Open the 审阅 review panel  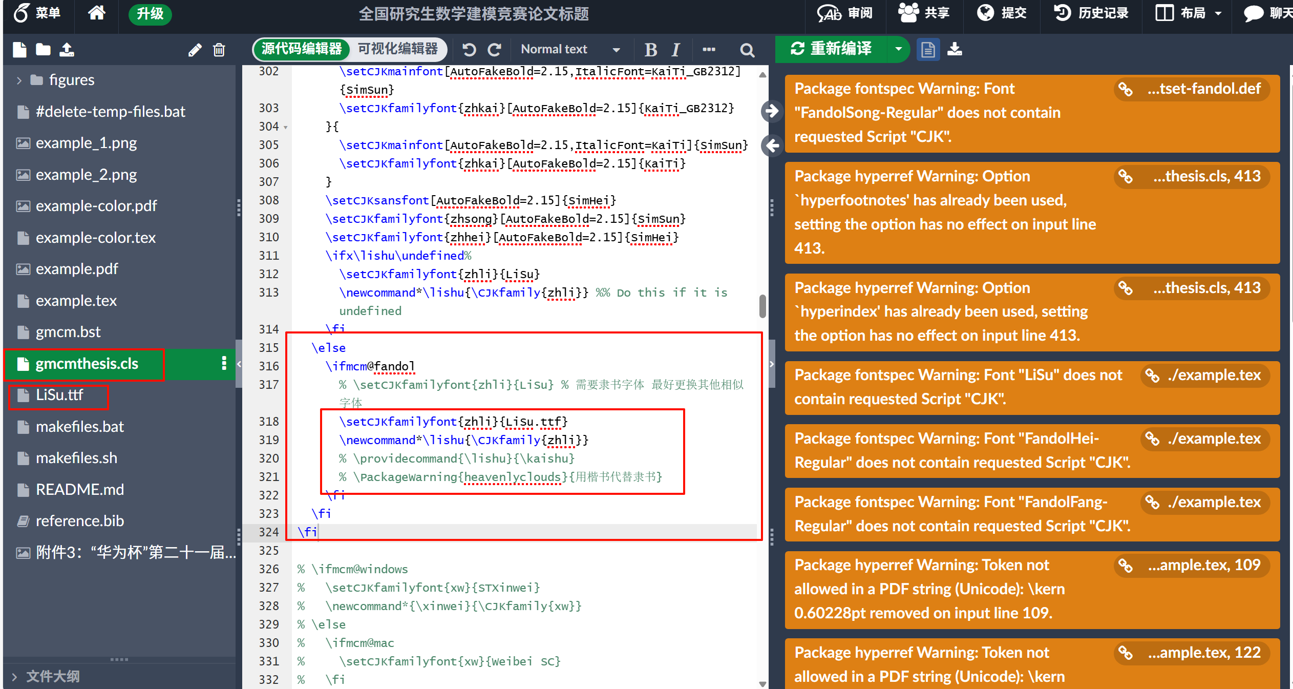[x=845, y=13]
